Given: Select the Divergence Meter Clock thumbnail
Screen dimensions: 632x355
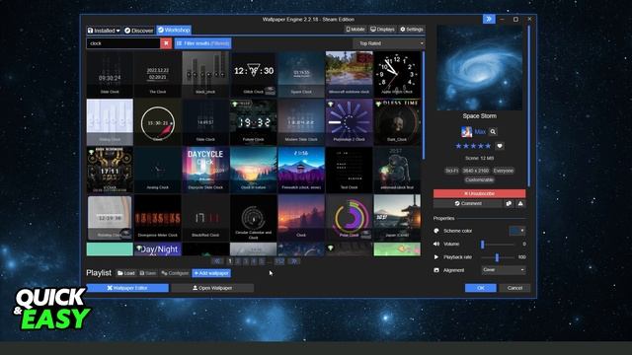Looking at the screenshot, I should pyautogui.click(x=158, y=217).
